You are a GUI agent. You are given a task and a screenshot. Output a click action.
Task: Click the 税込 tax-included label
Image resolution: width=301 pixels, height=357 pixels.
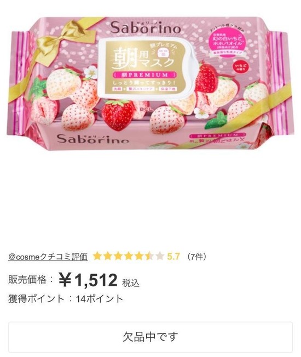tap(131, 283)
